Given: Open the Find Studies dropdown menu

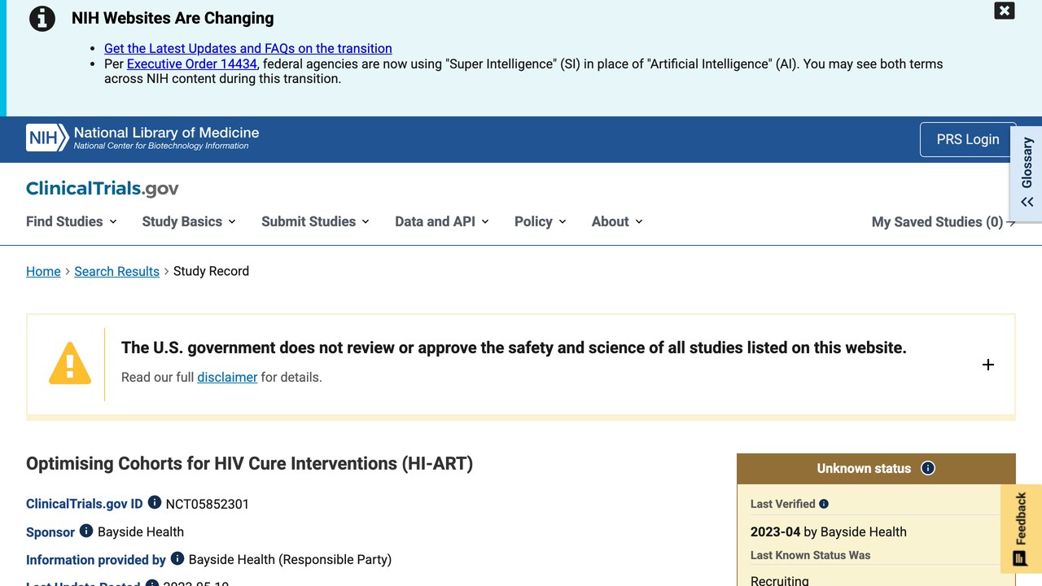Looking at the screenshot, I should pyautogui.click(x=72, y=221).
